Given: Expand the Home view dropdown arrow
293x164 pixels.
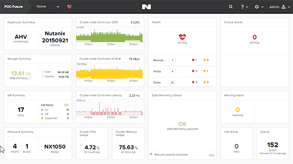Looking at the screenshot, I should pos(58,7).
